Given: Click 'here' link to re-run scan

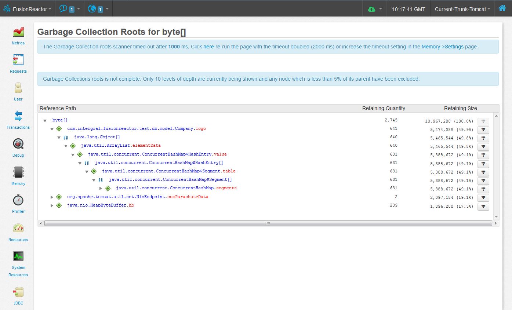Looking at the screenshot, I should point(208,47).
